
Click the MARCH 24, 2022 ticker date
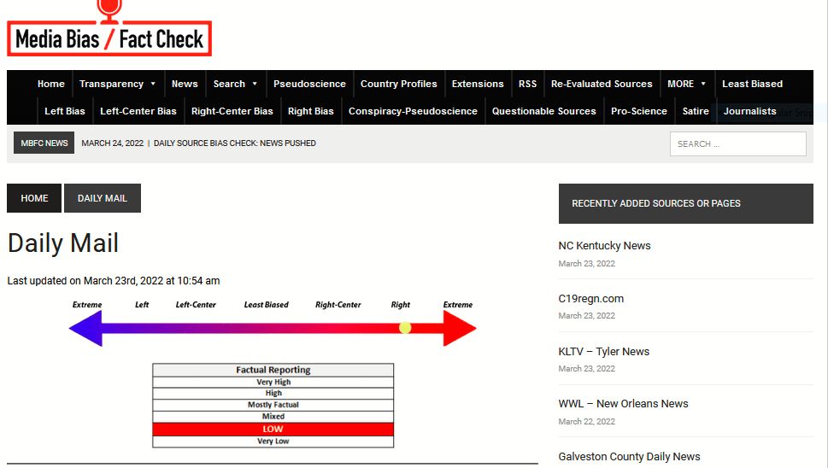[113, 143]
